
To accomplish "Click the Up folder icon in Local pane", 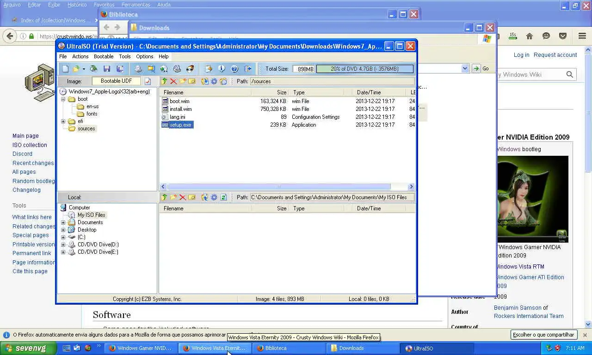I will pyautogui.click(x=164, y=197).
